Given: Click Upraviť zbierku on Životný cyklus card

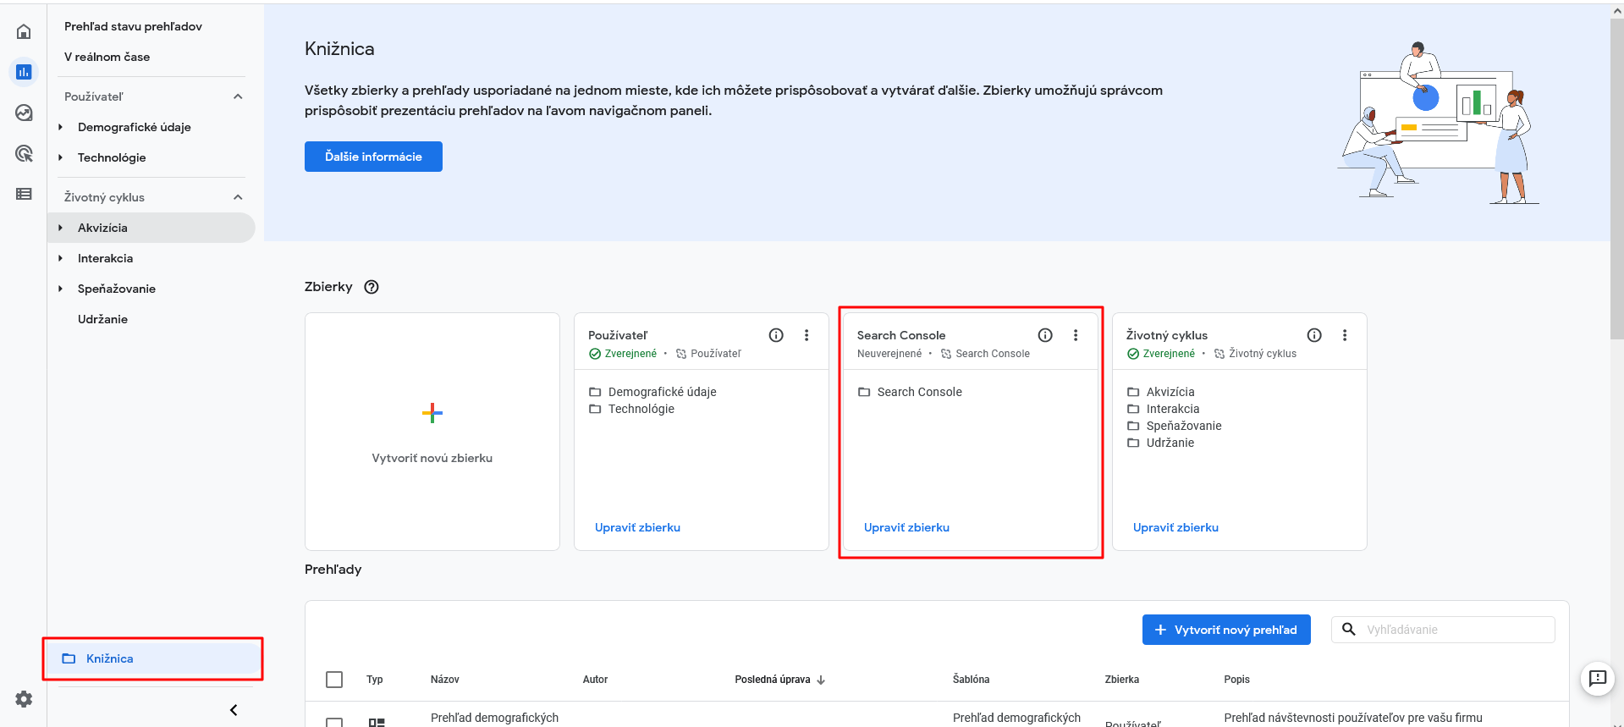Looking at the screenshot, I should tap(1175, 527).
